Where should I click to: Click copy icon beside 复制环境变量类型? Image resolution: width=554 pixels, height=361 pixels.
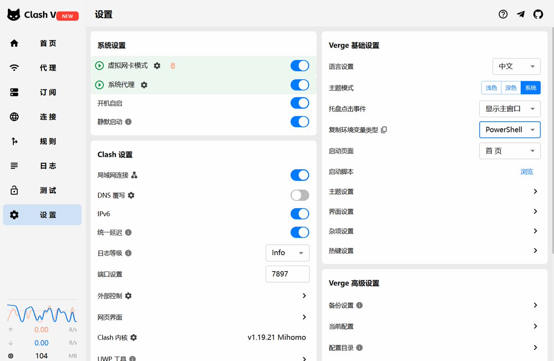[x=384, y=130]
